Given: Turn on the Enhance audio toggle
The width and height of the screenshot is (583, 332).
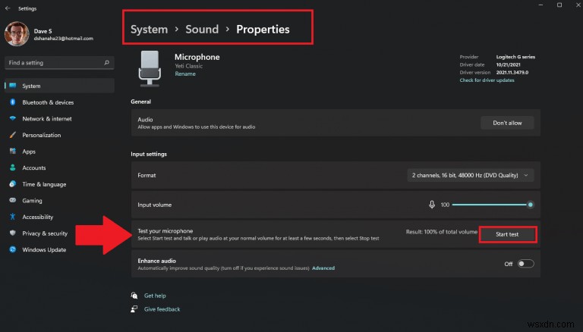Looking at the screenshot, I should pyautogui.click(x=525, y=264).
